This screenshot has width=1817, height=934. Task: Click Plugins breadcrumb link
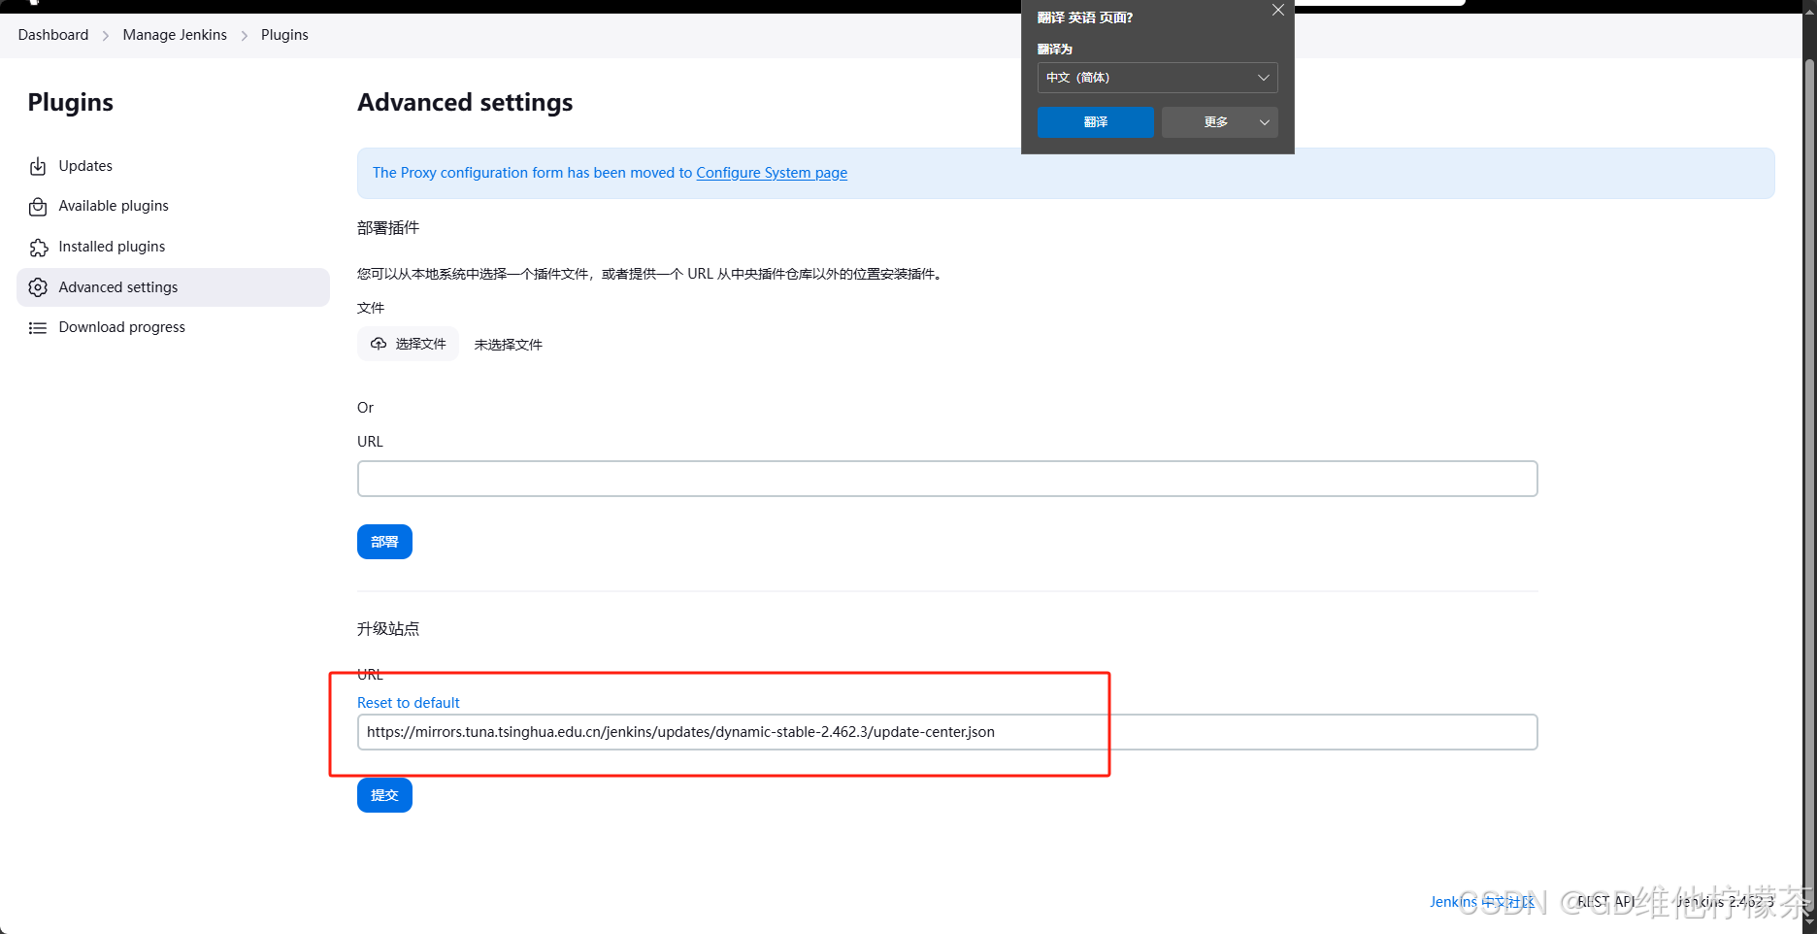(284, 35)
